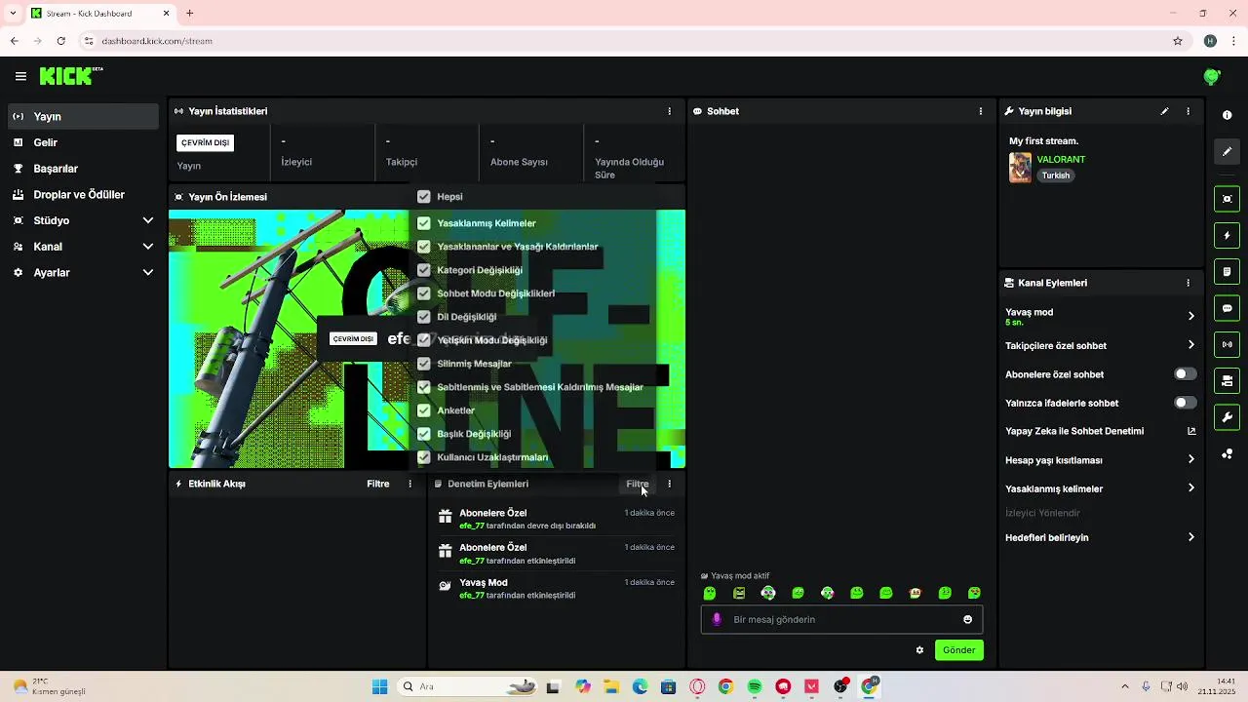Toggle Sabitlenmiş ve Sabitlemesi Kaldırılmış Mesajlar option
This screenshot has height=702, width=1248.
tap(423, 387)
